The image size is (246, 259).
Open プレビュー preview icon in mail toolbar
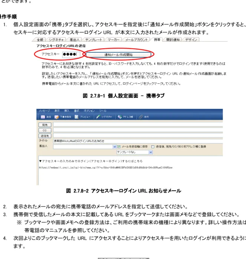77,117
